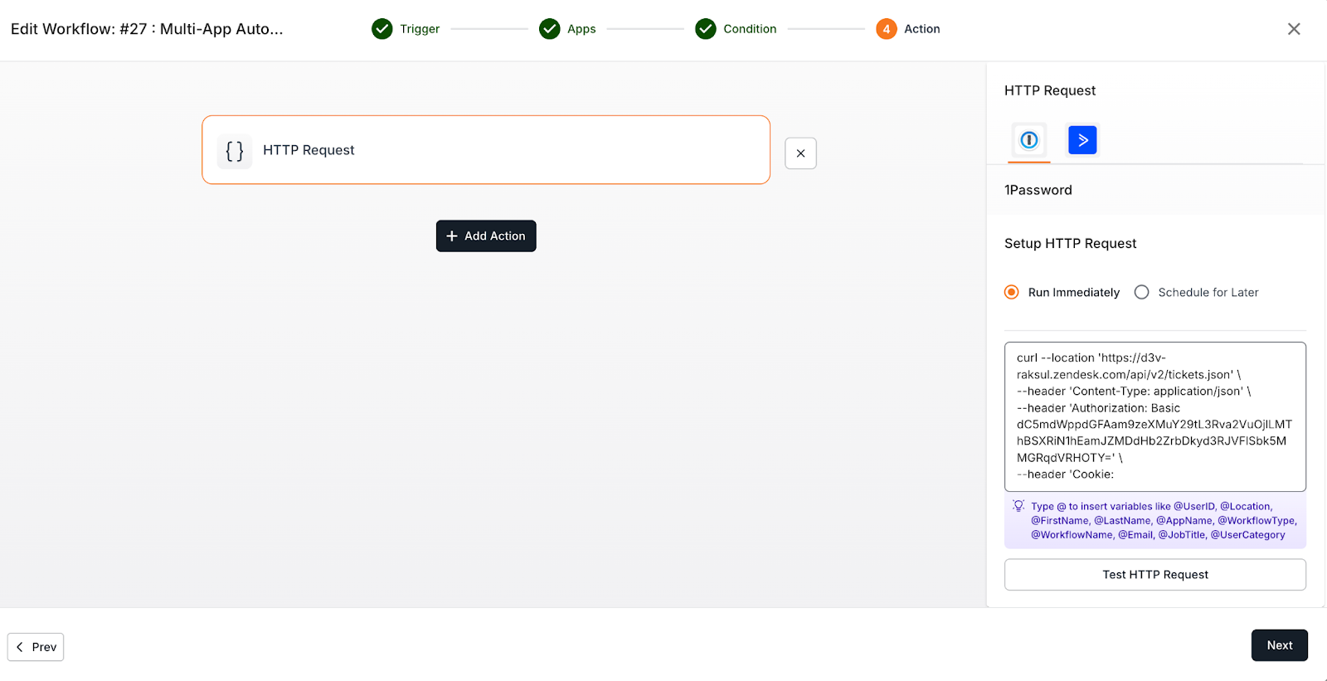Click the Apps step green checkmark
Image resolution: width=1327 pixels, height=681 pixels.
(x=549, y=29)
